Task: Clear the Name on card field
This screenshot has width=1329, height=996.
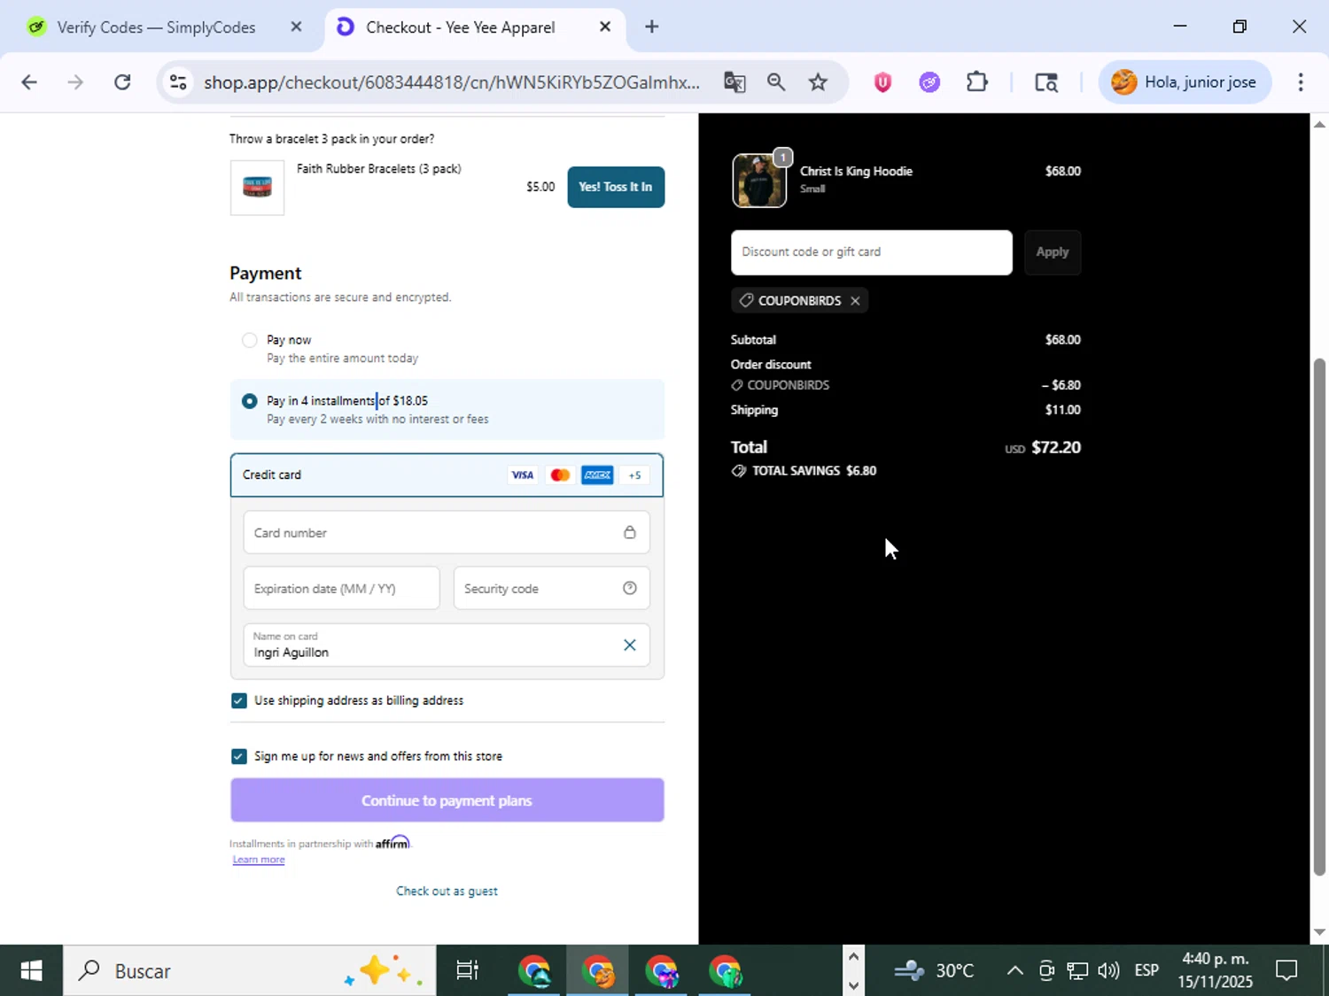Action: click(629, 645)
